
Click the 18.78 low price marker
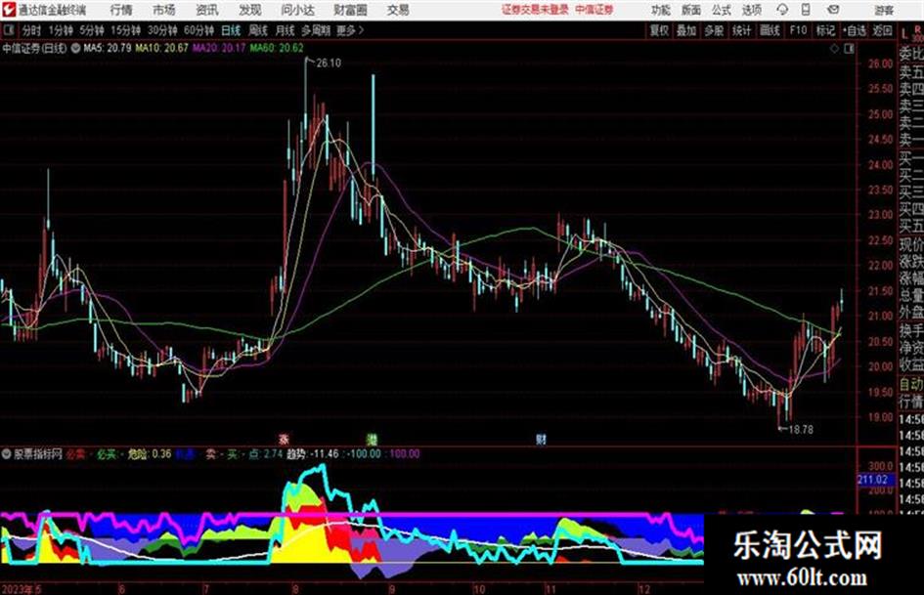pyautogui.click(x=800, y=430)
